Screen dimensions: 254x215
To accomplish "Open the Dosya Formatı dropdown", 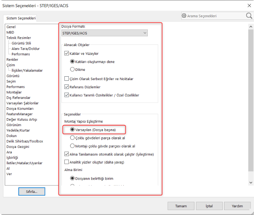I will 104,33.
